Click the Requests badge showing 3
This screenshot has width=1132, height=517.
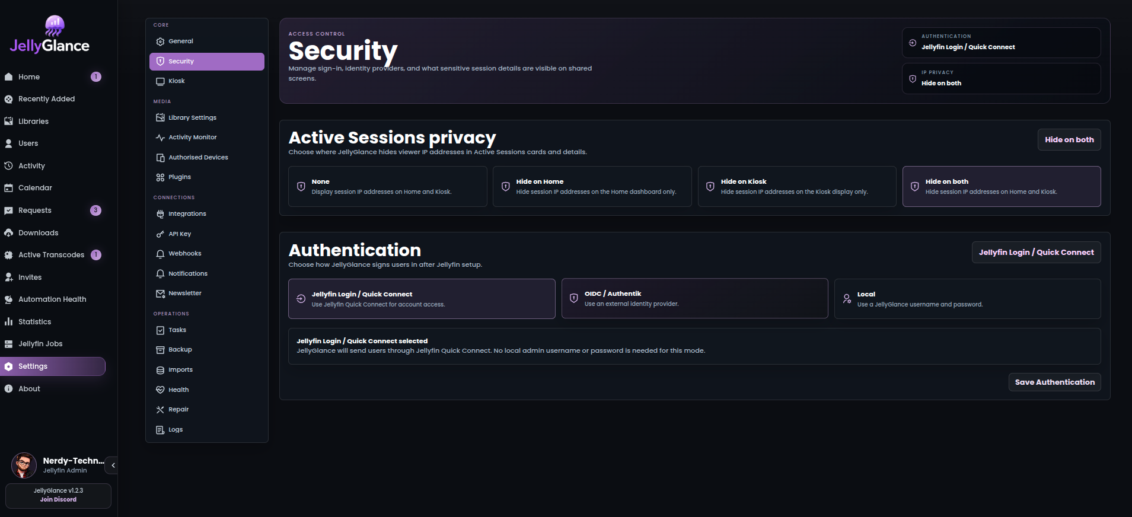[95, 210]
